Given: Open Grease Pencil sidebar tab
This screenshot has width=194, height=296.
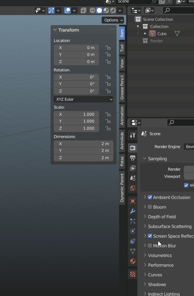Looking at the screenshot, I should pyautogui.click(x=122, y=87).
